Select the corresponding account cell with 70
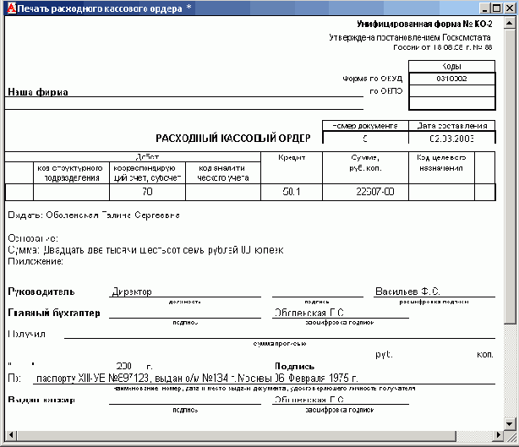 click(148, 193)
